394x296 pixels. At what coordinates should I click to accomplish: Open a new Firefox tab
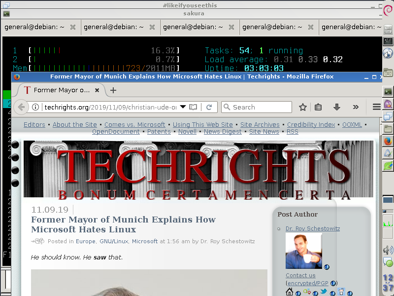[x=113, y=90]
